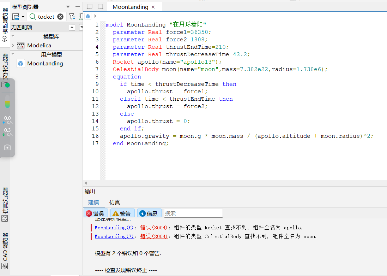Clear the Rocket search text
Image resolution: width=387 pixels, height=276 pixels.
pos(60,17)
